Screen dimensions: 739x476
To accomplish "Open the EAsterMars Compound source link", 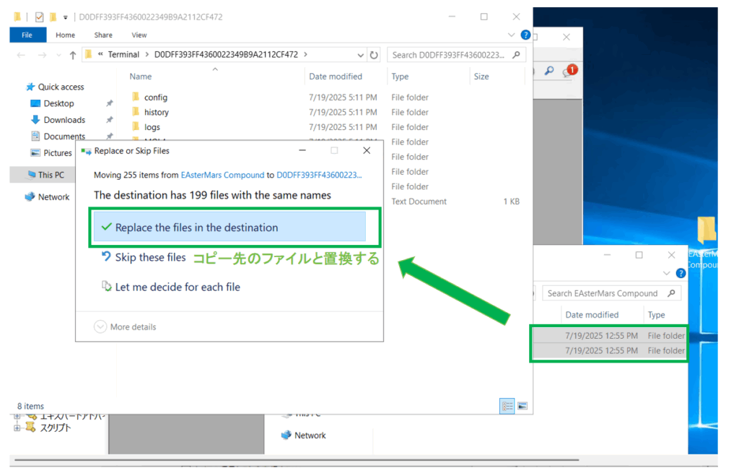I will 222,175.
